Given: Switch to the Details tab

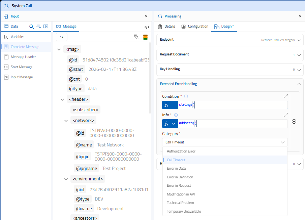Looking at the screenshot, I should click(166, 27).
